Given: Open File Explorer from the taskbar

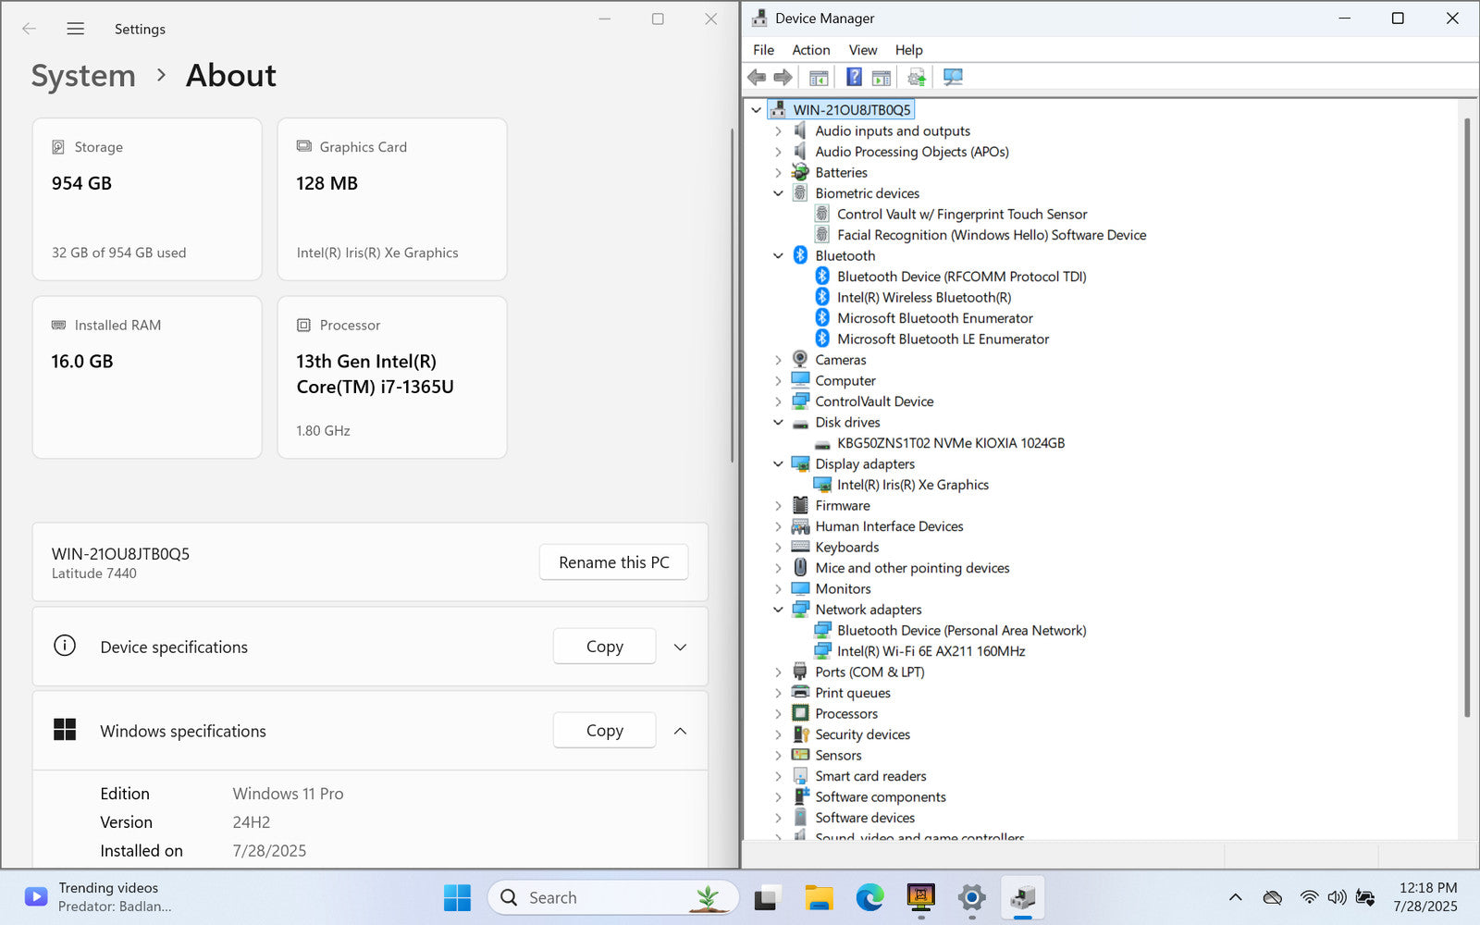Looking at the screenshot, I should click(x=819, y=897).
